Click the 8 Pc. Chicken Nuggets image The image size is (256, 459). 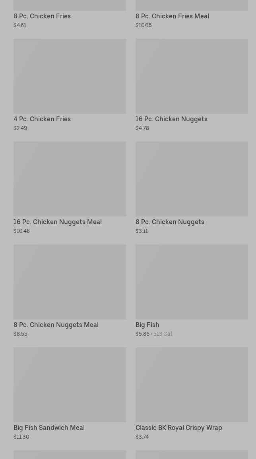coord(192,179)
